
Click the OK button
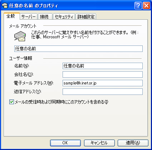65,143
